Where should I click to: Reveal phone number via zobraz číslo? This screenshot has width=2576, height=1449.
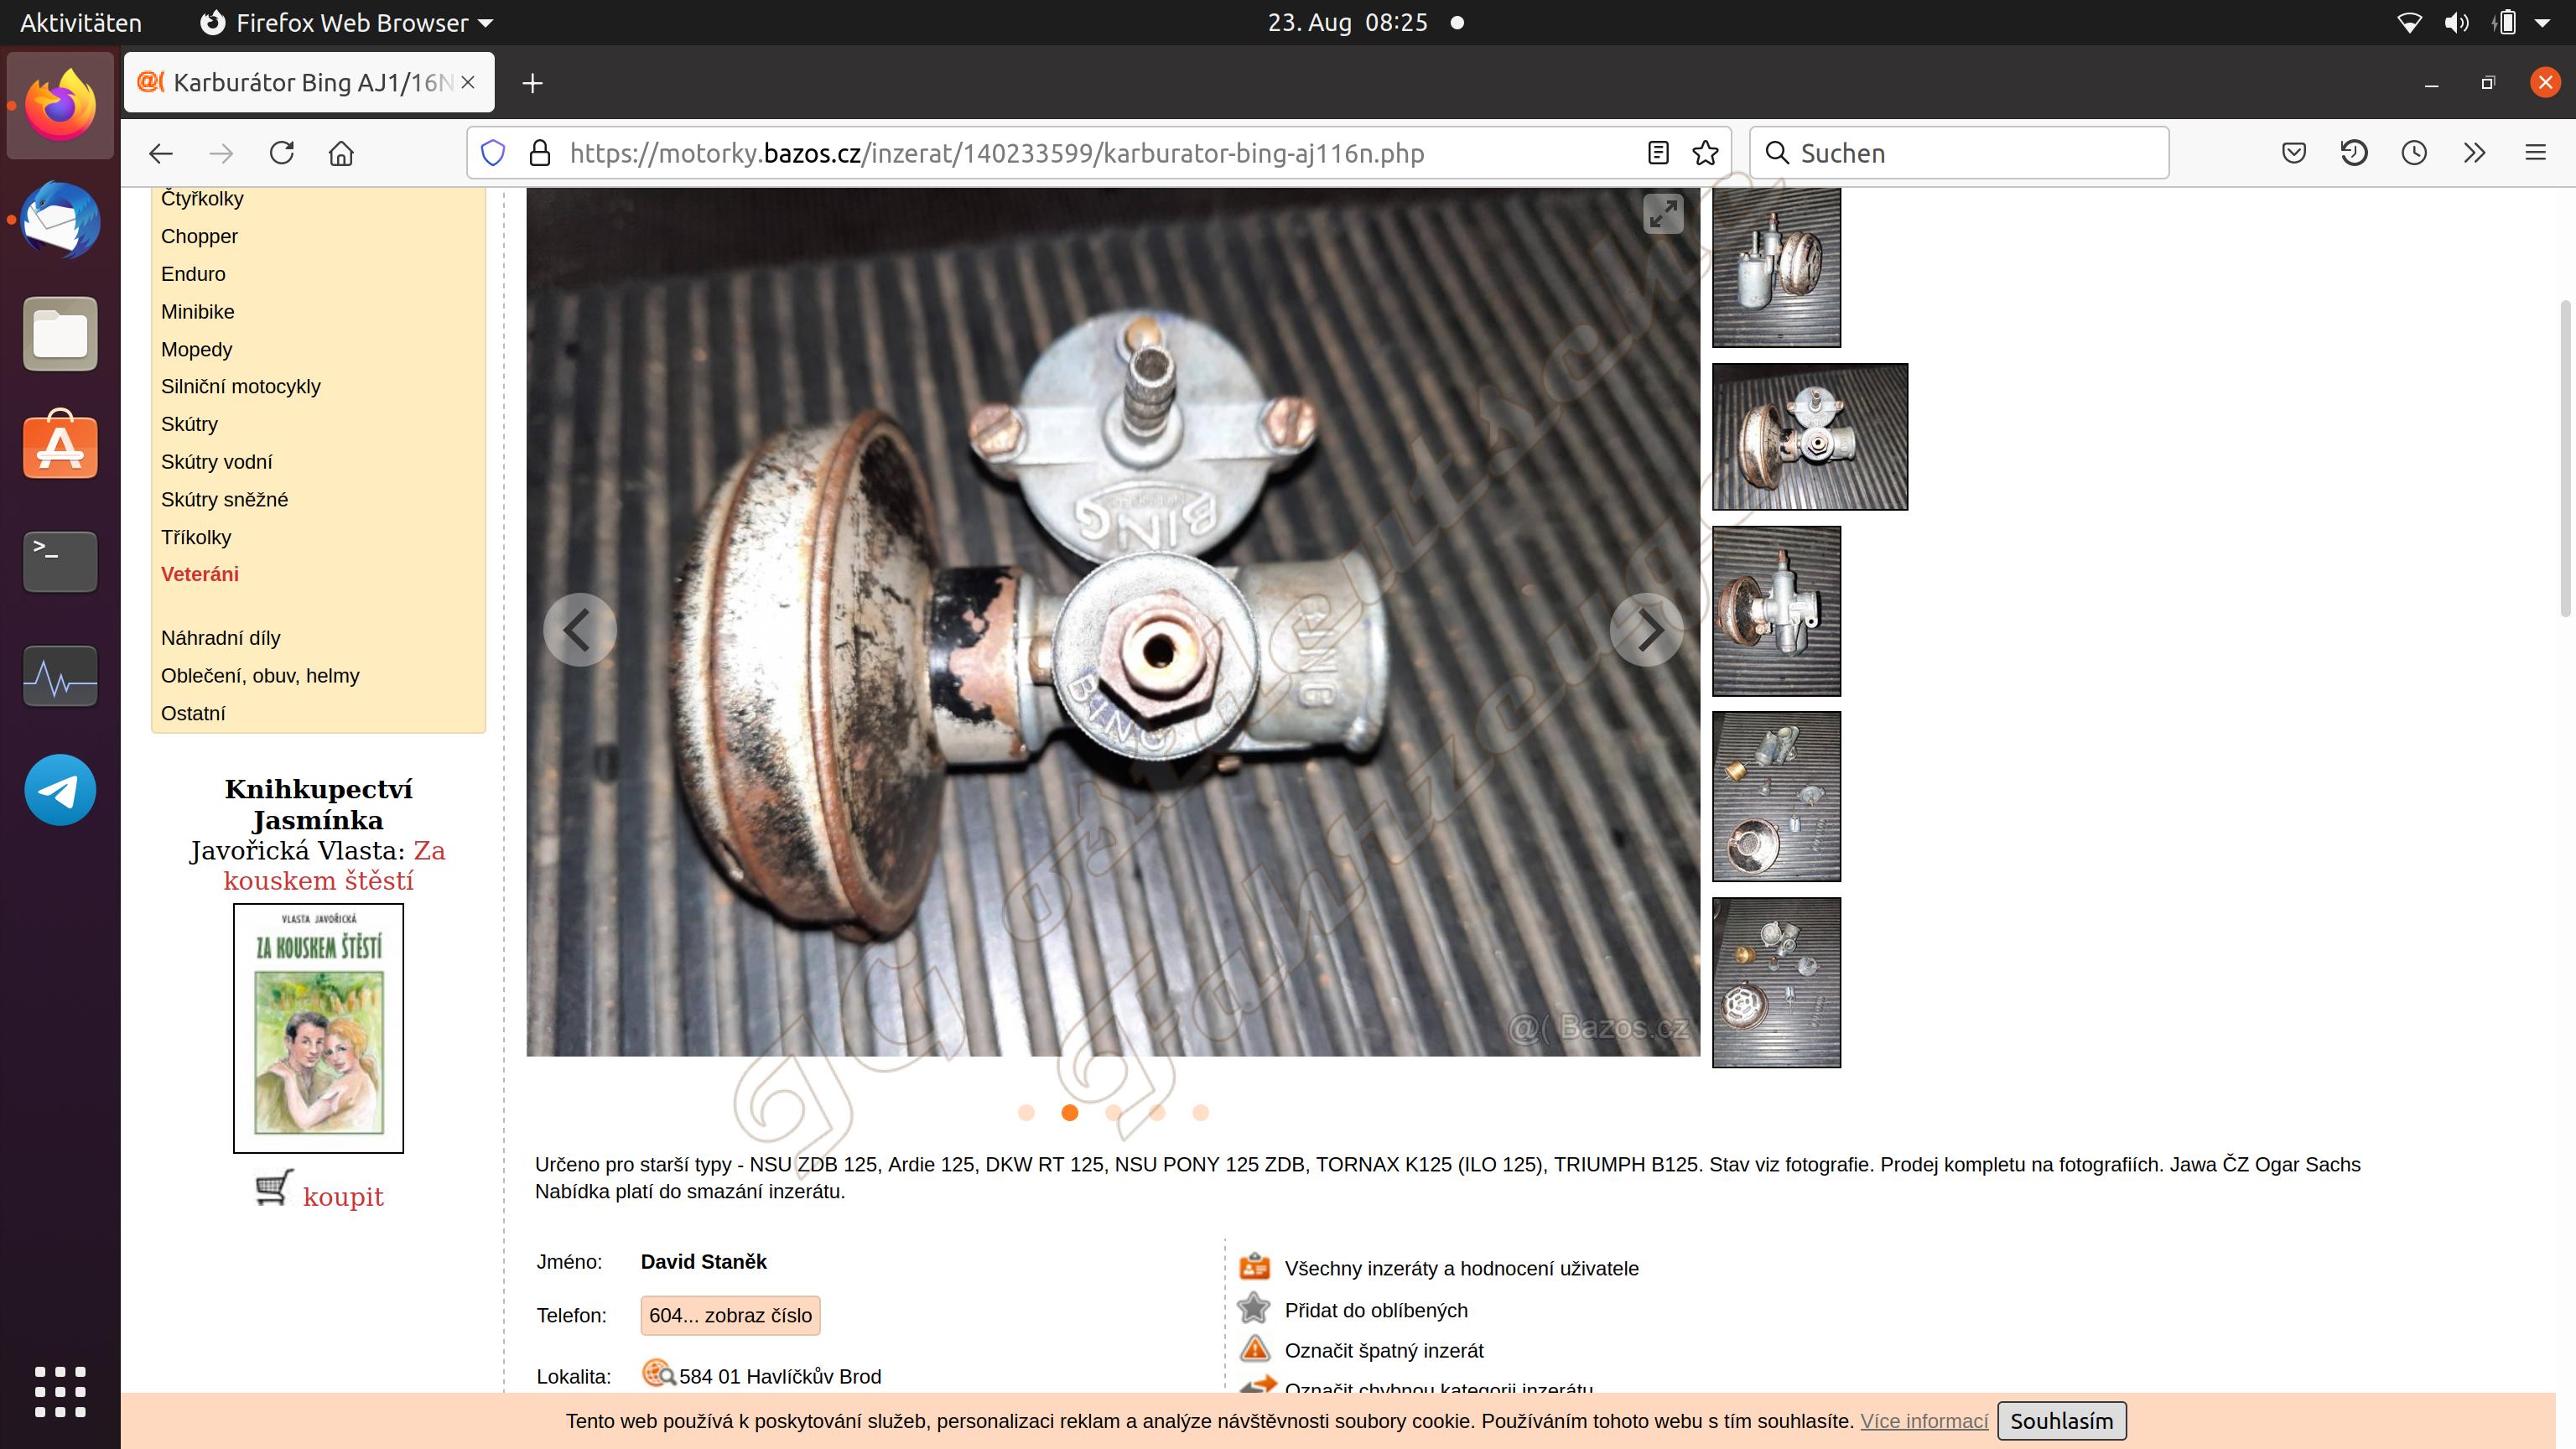pos(730,1315)
